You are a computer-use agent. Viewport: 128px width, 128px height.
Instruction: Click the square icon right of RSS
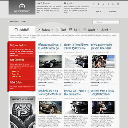pos(118,4)
